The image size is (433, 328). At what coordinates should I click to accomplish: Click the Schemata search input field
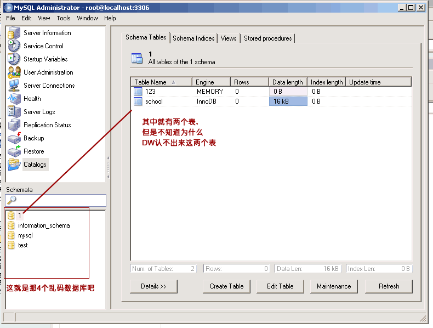point(55,200)
